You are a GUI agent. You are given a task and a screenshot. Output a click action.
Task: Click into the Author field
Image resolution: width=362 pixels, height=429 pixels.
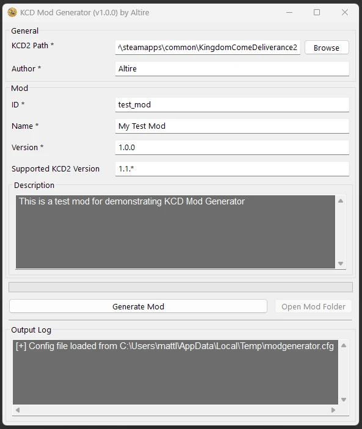pyautogui.click(x=232, y=69)
